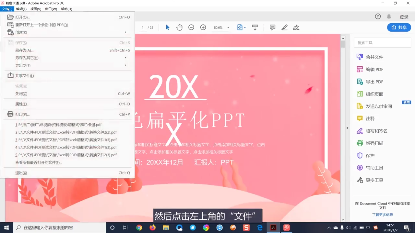Open the 窗口(W) menu
The width and height of the screenshot is (415, 233).
click(51, 9)
